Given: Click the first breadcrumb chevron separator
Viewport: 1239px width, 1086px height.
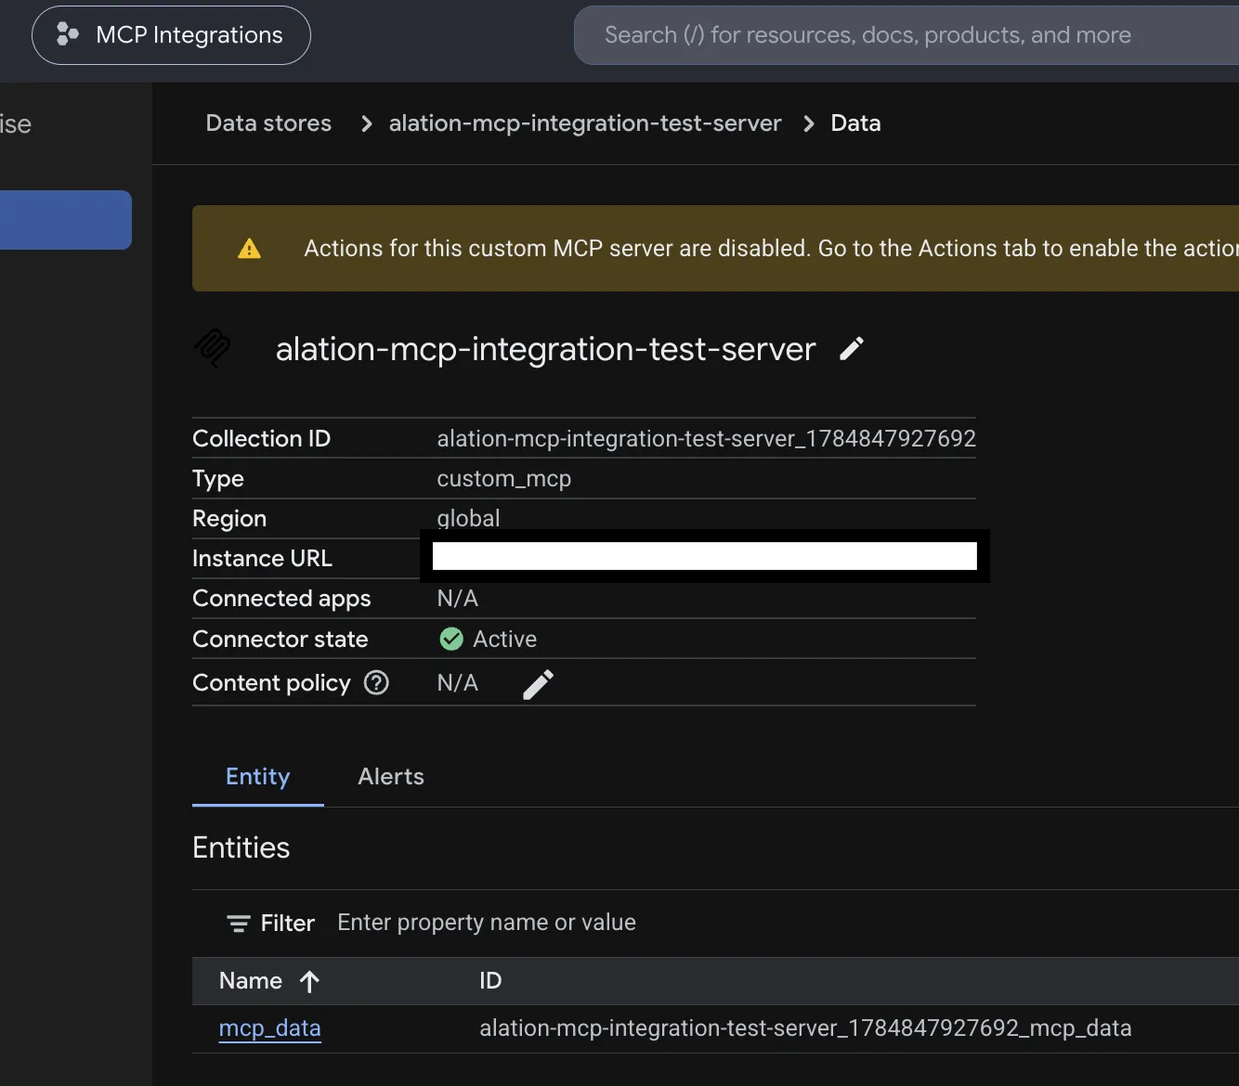Looking at the screenshot, I should click(x=367, y=123).
